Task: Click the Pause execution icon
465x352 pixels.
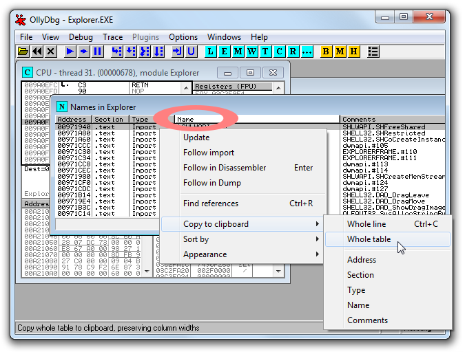Action: pos(98,52)
